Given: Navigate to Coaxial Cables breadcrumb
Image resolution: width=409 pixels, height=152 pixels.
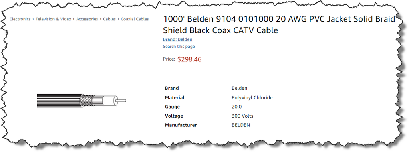Looking at the screenshot, I should tap(135, 19).
